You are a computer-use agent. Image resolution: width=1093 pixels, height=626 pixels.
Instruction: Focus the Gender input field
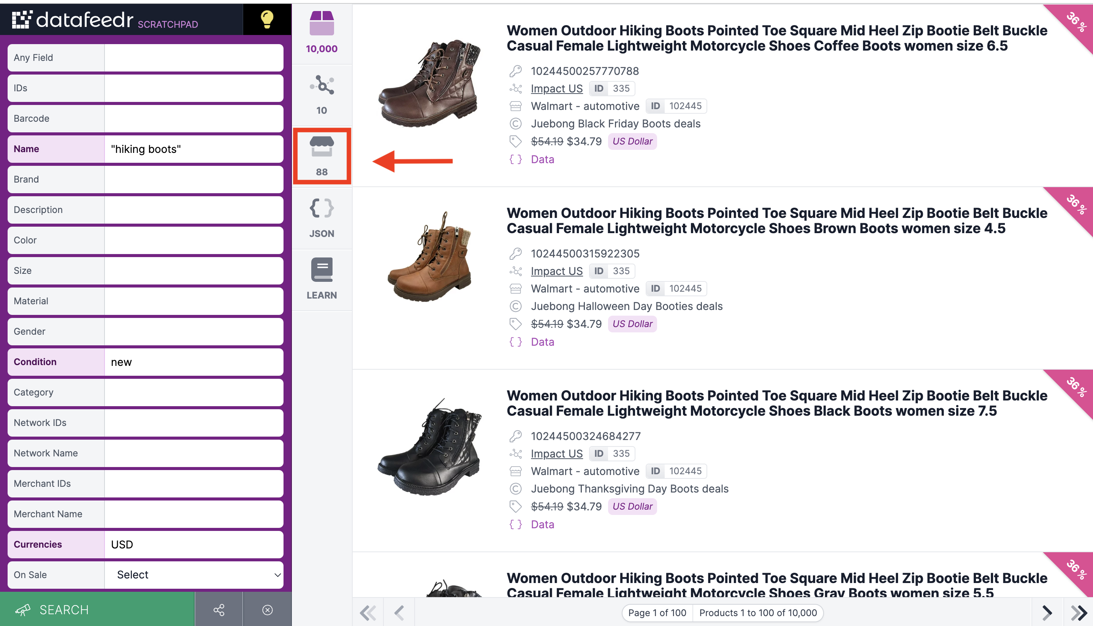(x=194, y=332)
